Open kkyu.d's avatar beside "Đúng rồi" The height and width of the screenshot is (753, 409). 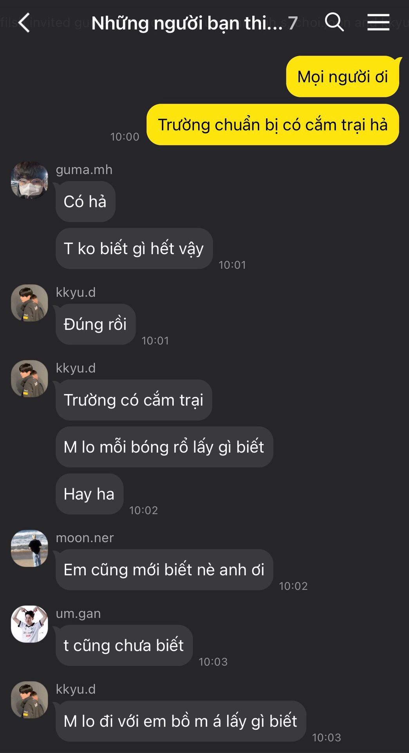point(29,303)
